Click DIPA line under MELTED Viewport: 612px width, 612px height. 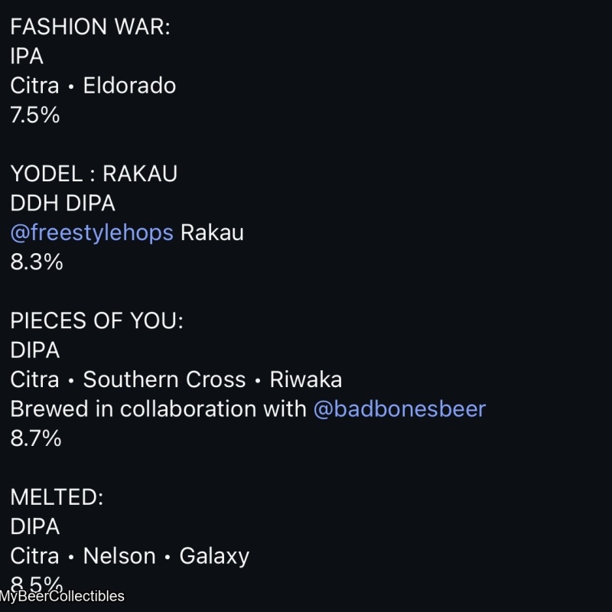[34, 526]
